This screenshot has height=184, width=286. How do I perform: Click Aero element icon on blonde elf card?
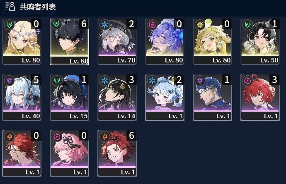(x=9, y=24)
